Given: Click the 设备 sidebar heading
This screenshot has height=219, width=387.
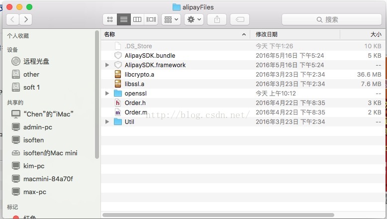Looking at the screenshot, I should click(x=12, y=50).
